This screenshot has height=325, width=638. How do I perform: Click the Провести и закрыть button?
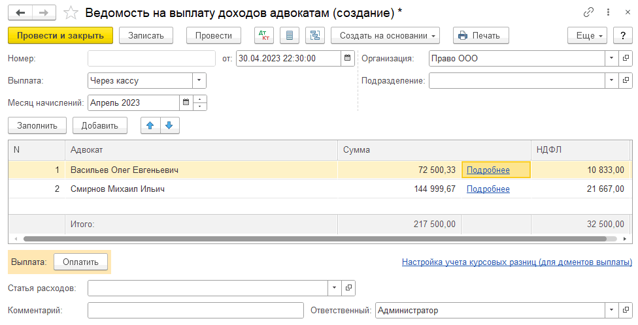[60, 35]
